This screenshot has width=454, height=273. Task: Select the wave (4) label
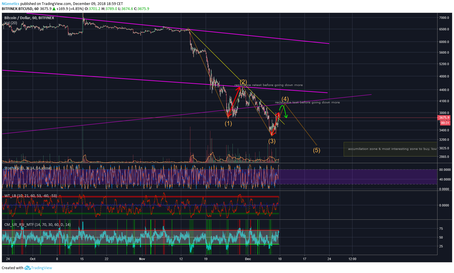click(x=285, y=99)
